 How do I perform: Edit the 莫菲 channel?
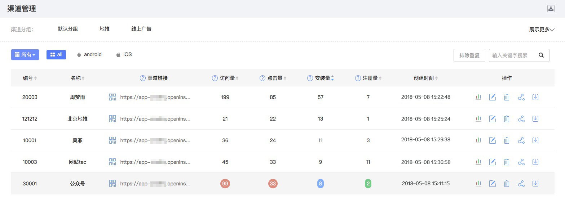(x=493, y=140)
